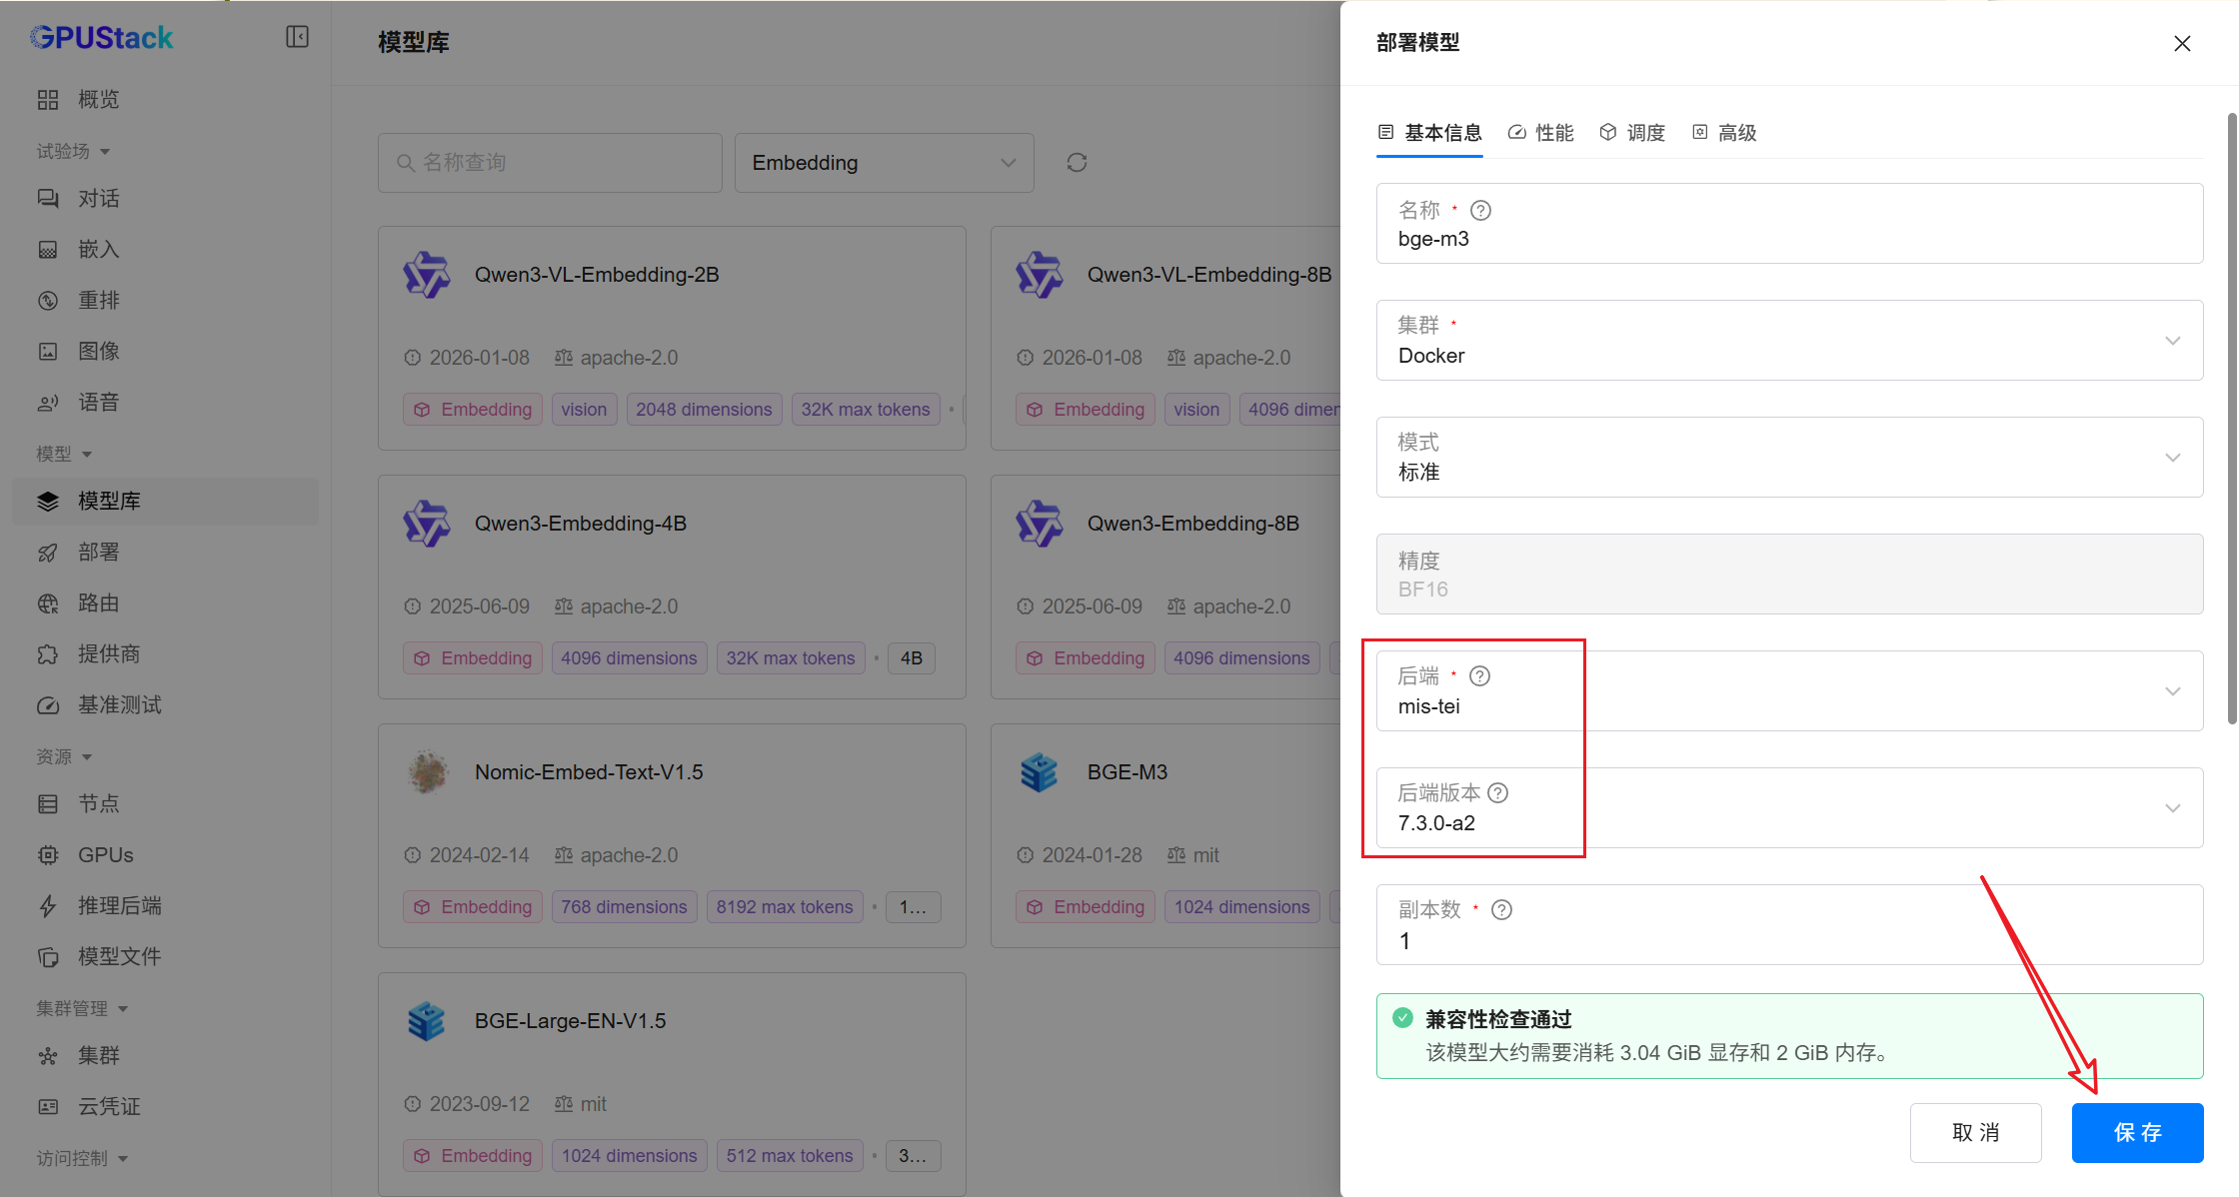The image size is (2239, 1197).
Task: Click the refresh icon next to the Embedding filter
Action: [x=1077, y=163]
